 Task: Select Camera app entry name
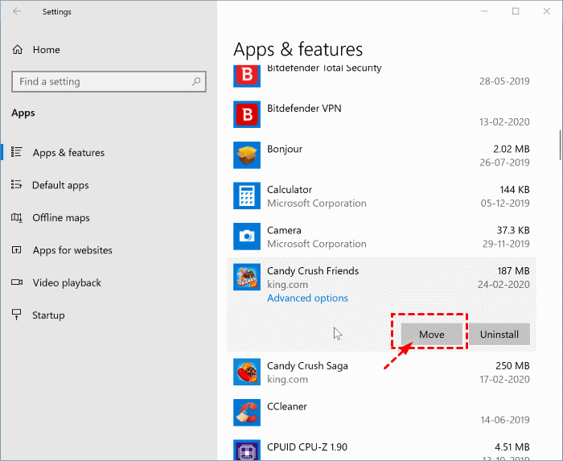284,230
